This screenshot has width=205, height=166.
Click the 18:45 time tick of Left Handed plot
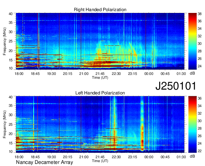coord(35,157)
